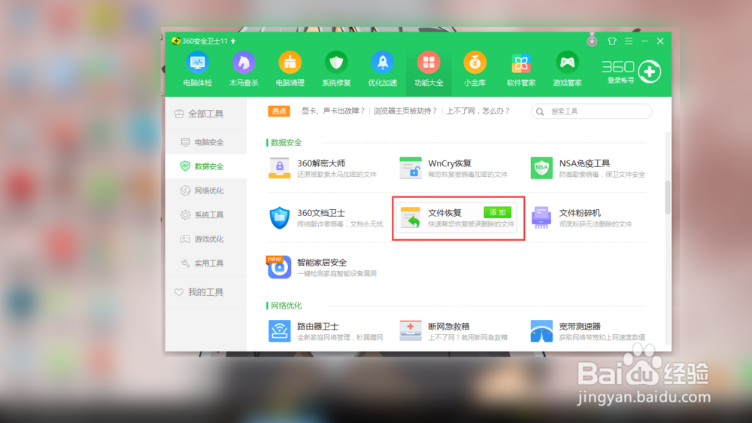Select 游戏优化 sidebar category
The width and height of the screenshot is (752, 423).
tap(206, 239)
